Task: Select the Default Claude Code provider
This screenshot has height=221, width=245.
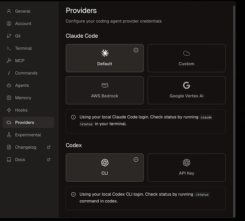Action: click(105, 58)
